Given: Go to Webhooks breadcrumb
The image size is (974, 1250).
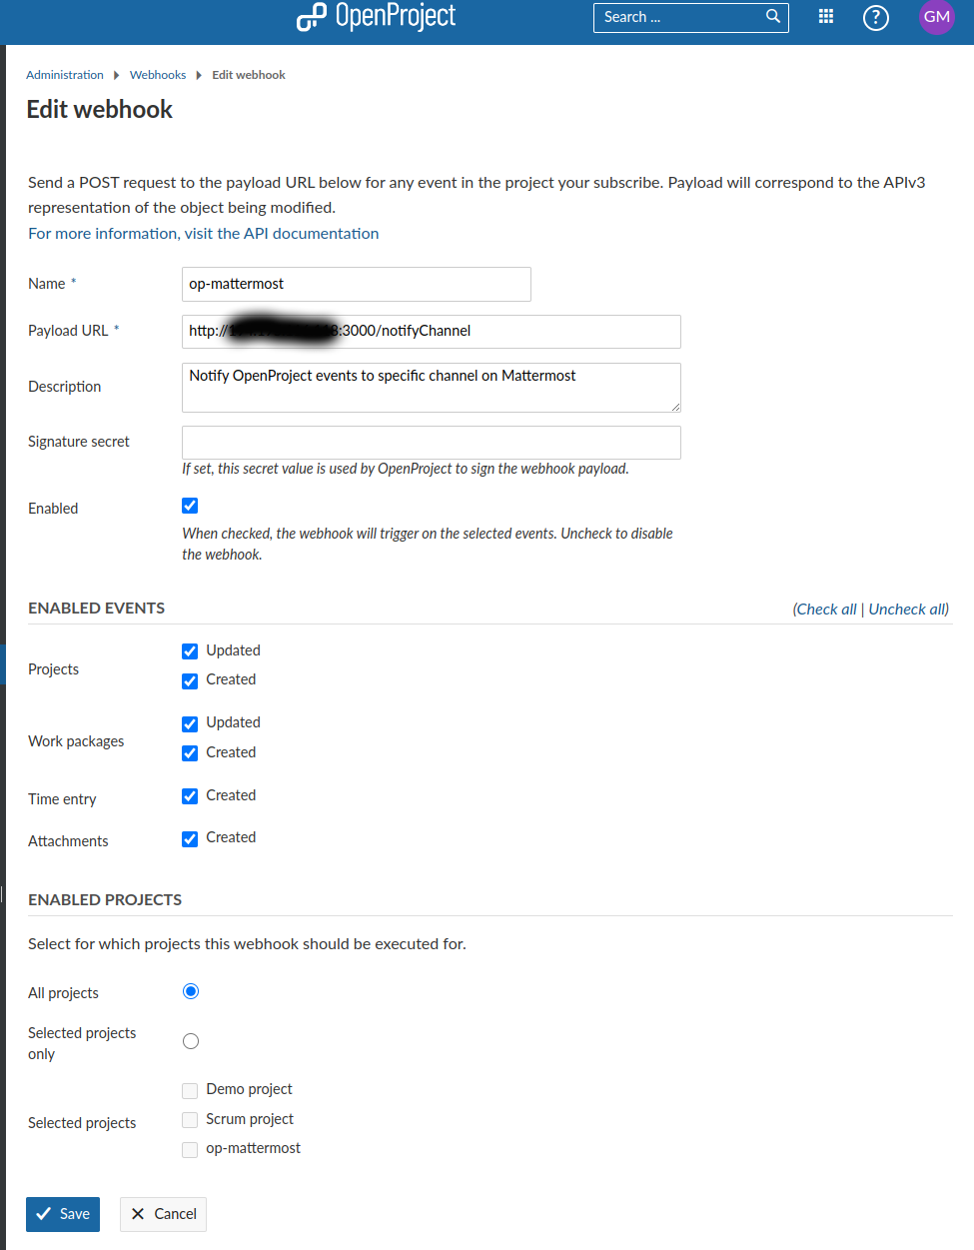Looking at the screenshot, I should [158, 75].
